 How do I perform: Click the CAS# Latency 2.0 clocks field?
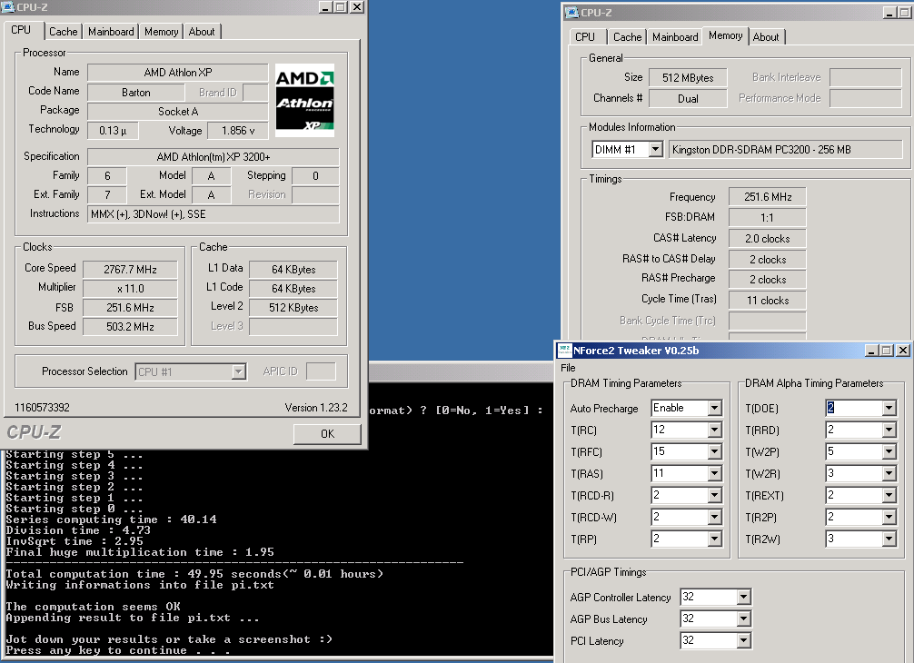[x=767, y=238]
